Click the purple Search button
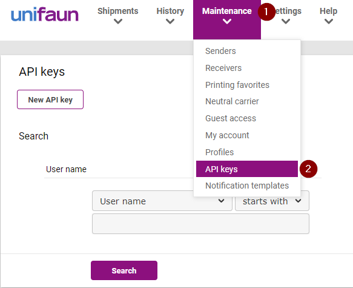353x288 pixels. tap(124, 270)
